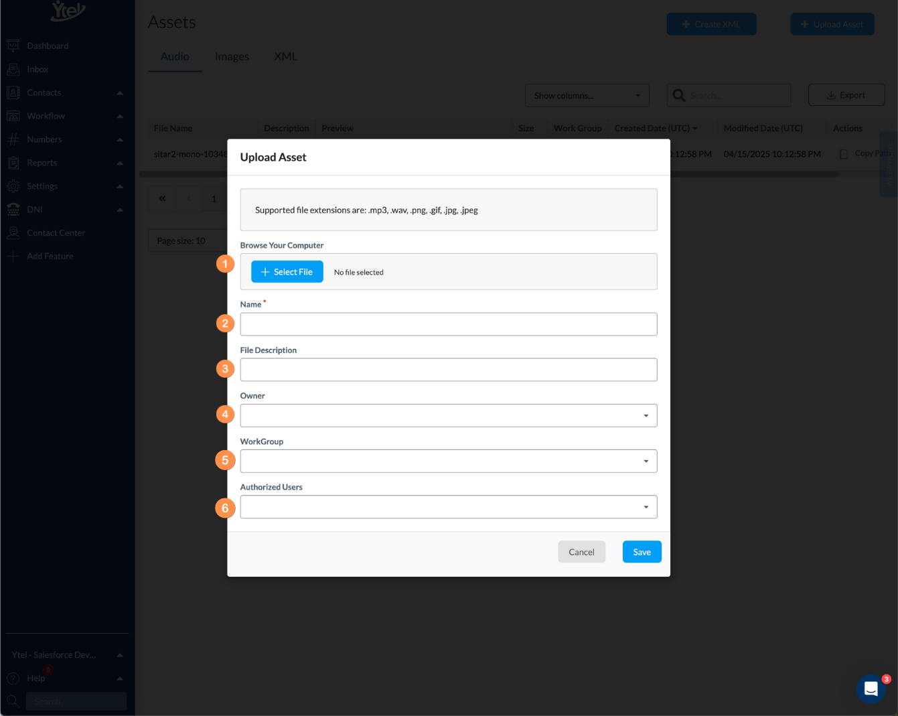Click into the File Description field
This screenshot has height=716, width=898.
click(x=449, y=370)
